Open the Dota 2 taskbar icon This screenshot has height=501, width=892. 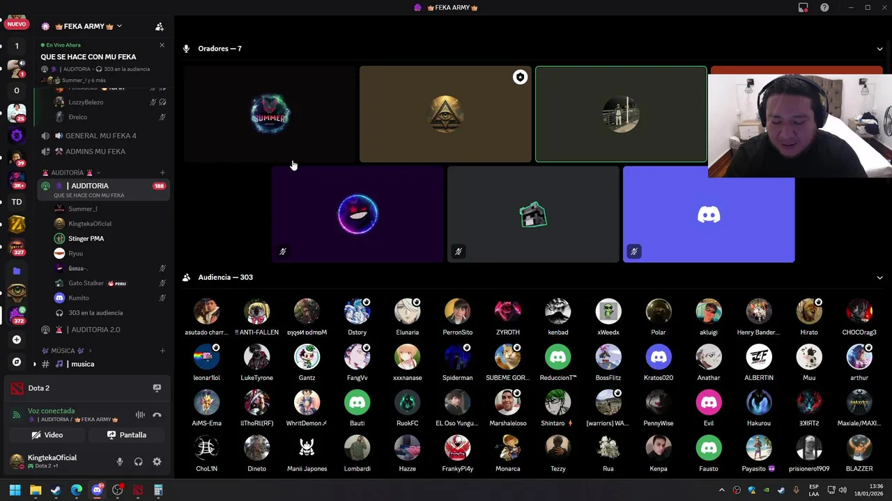click(138, 491)
